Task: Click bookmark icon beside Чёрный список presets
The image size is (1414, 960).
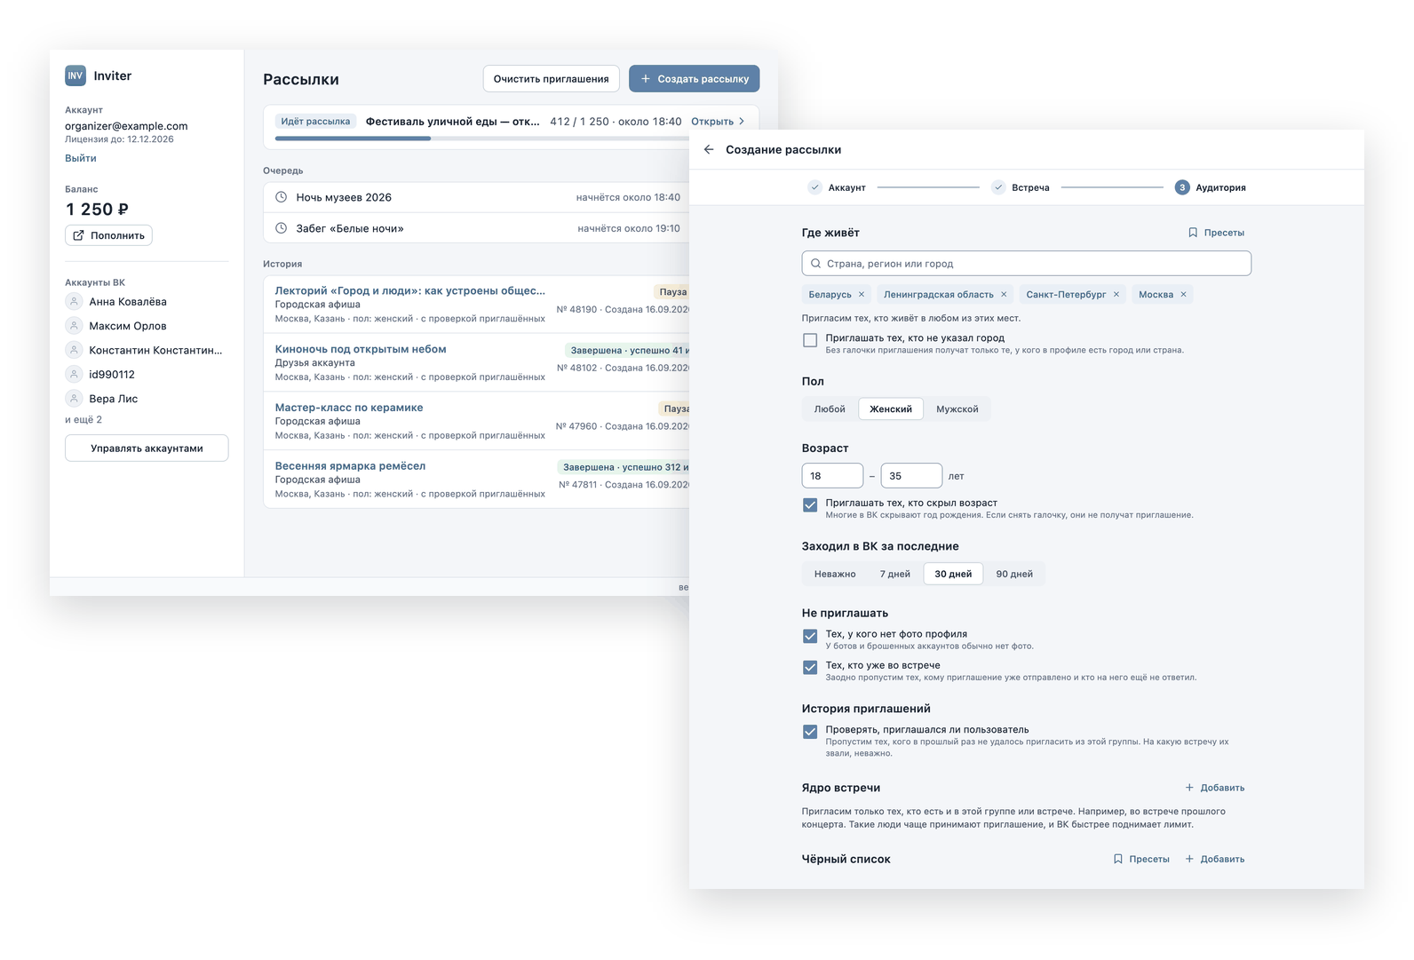Action: point(1118,859)
